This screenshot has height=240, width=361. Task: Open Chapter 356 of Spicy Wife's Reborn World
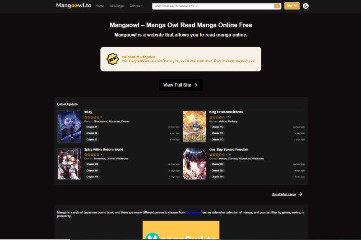click(92, 177)
